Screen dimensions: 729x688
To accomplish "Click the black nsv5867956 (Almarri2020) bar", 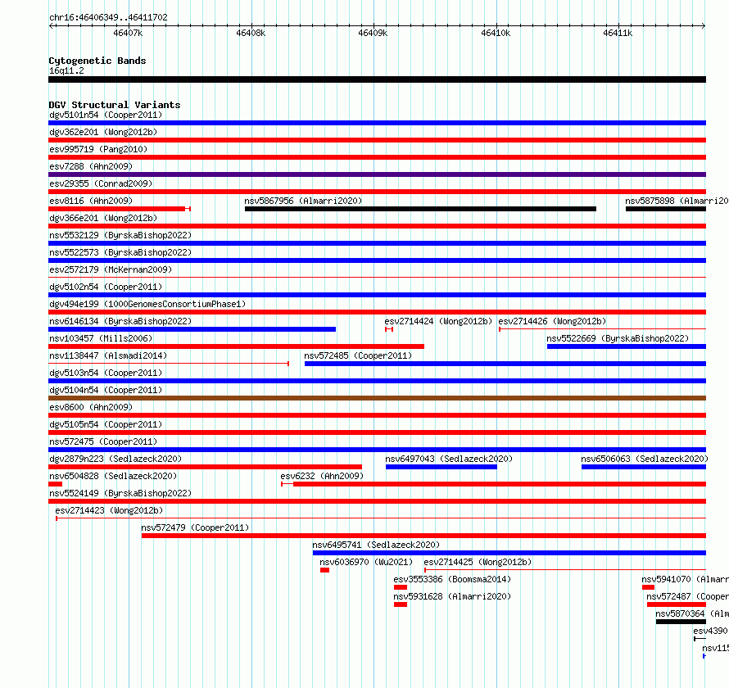I will 420,209.
